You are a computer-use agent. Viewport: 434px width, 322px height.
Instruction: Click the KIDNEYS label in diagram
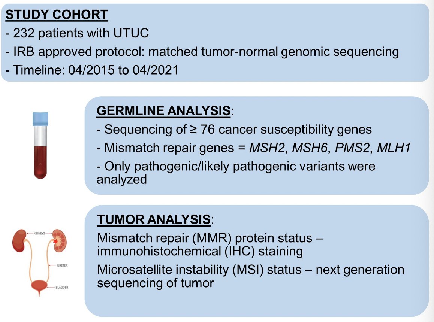point(39,234)
